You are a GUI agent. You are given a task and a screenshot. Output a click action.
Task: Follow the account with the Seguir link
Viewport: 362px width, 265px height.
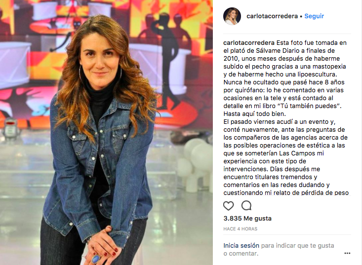[314, 16]
